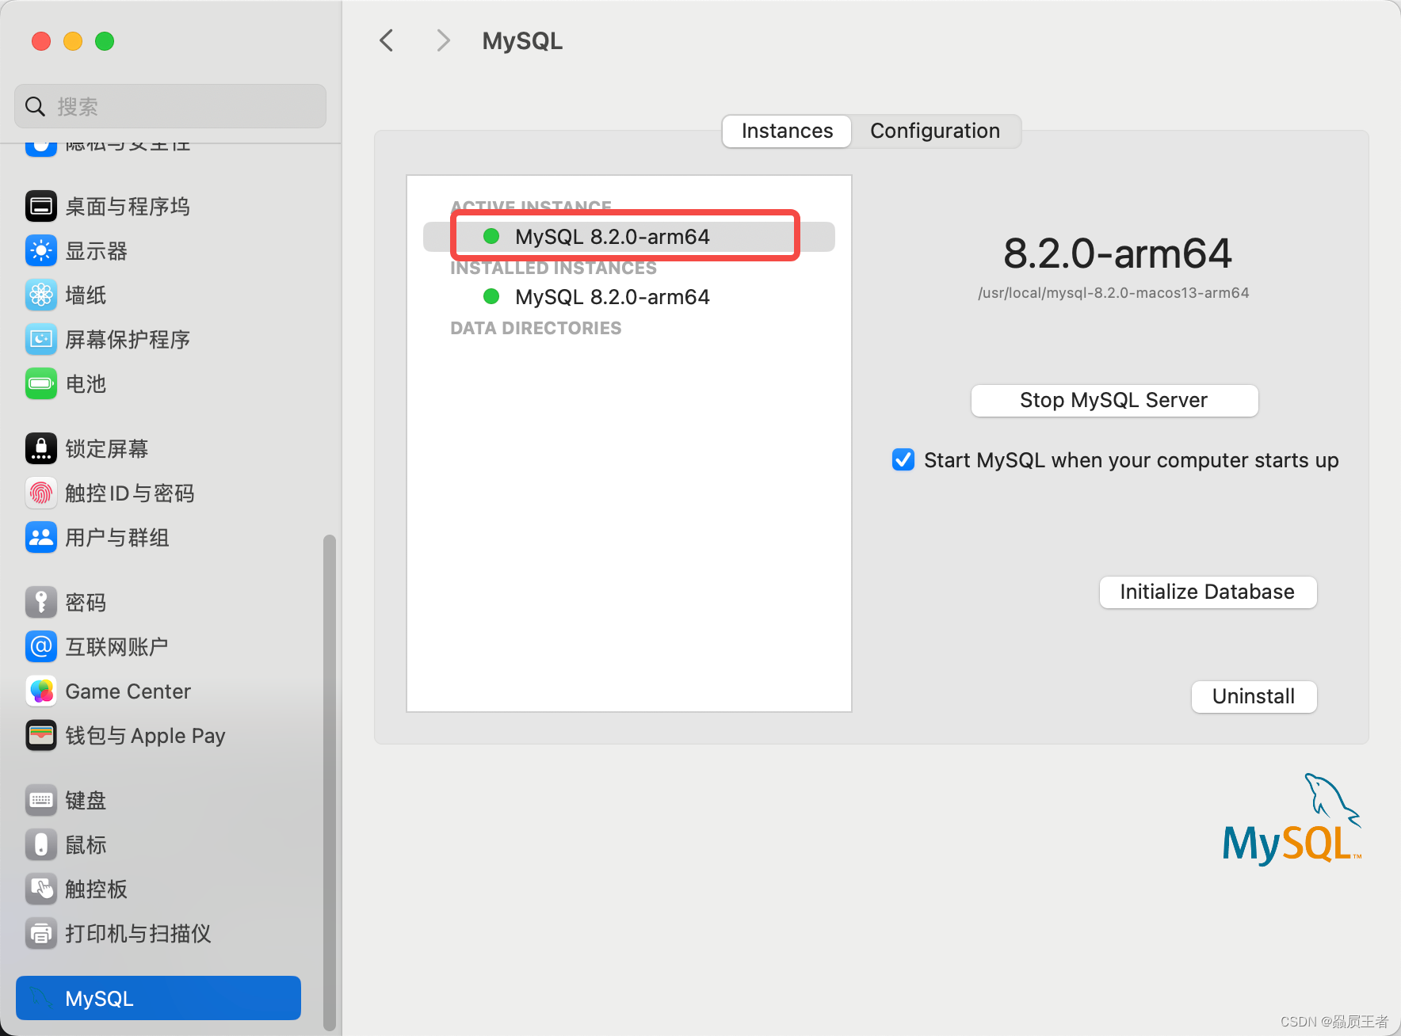
Task: Open the Internet Accounts icon (互联网账户)
Action: (x=41, y=647)
